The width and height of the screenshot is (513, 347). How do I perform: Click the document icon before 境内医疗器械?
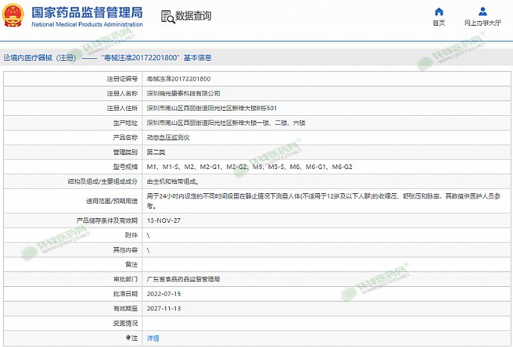pos(6,58)
